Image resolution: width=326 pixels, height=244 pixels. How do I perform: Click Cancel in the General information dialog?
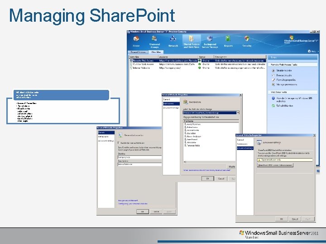coord(156,211)
